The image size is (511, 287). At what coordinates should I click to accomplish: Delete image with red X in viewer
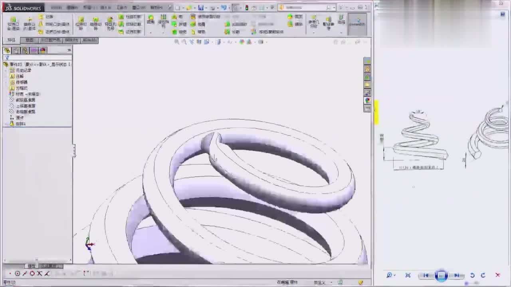pyautogui.click(x=497, y=275)
